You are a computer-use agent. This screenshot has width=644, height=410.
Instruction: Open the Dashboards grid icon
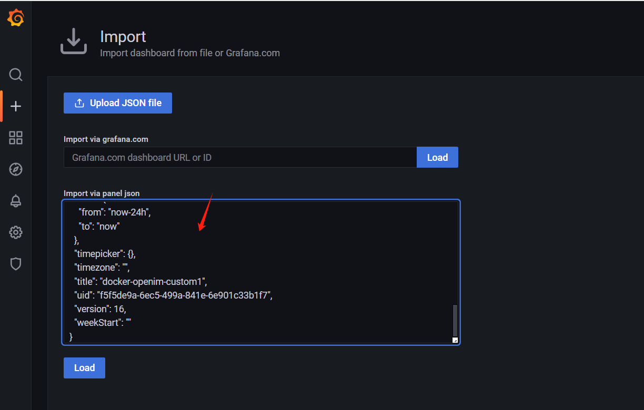pyautogui.click(x=16, y=138)
